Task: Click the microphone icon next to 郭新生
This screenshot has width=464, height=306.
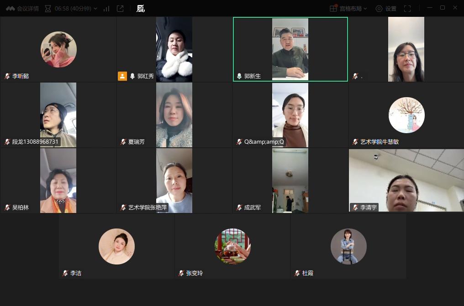Action: point(239,76)
